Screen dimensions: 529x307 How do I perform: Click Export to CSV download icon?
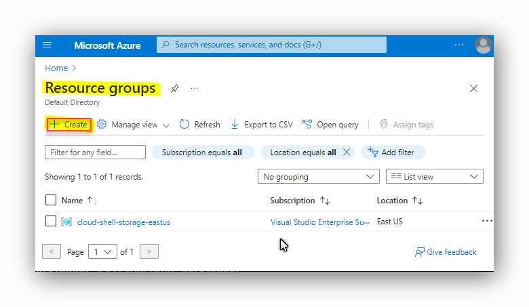click(235, 125)
